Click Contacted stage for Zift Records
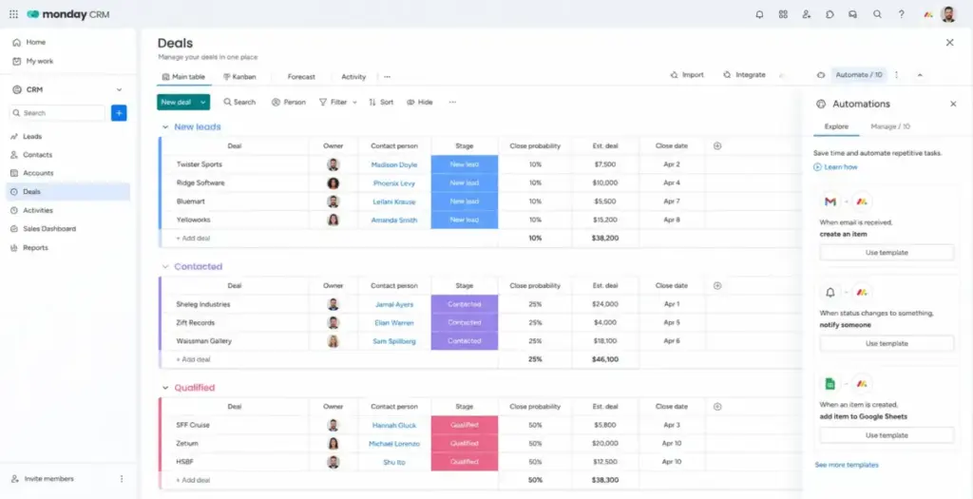973x499 pixels. tap(464, 323)
